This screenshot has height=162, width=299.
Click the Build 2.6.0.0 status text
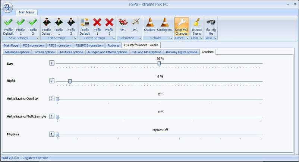pyautogui.click(x=10, y=158)
